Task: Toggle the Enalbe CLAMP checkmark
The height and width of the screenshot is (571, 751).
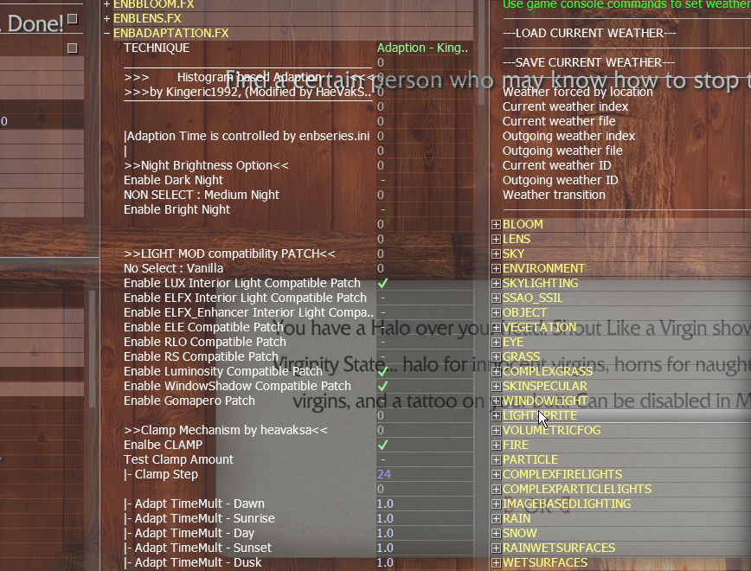Action: (x=382, y=445)
